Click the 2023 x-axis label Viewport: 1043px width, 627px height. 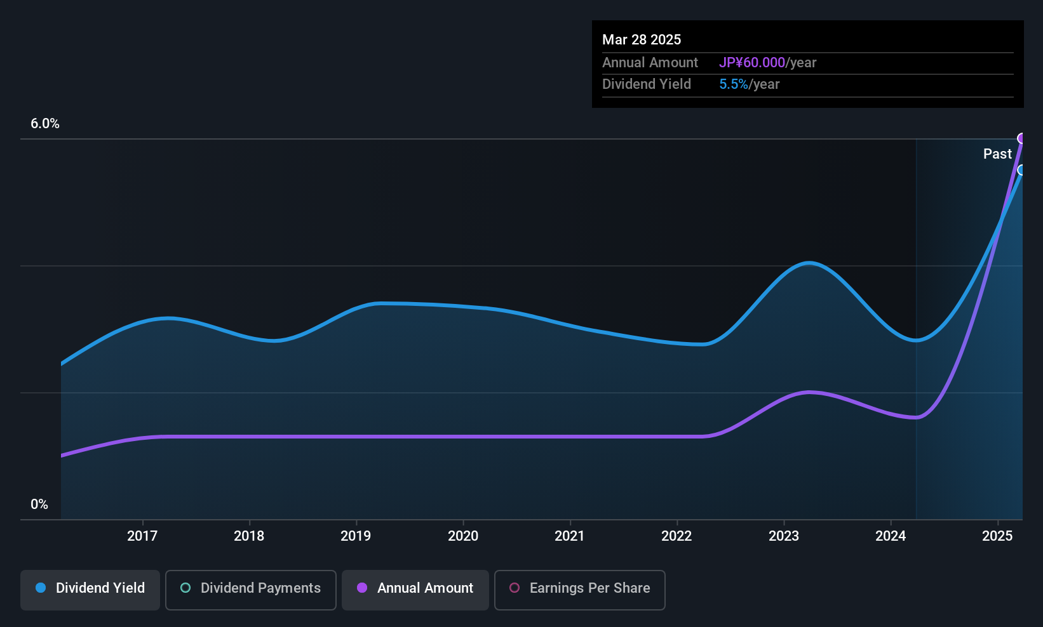point(784,536)
